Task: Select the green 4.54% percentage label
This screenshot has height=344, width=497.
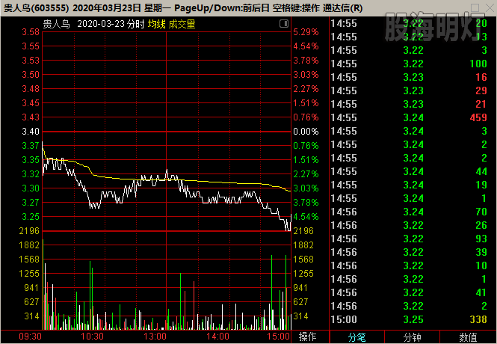Action: (x=306, y=217)
